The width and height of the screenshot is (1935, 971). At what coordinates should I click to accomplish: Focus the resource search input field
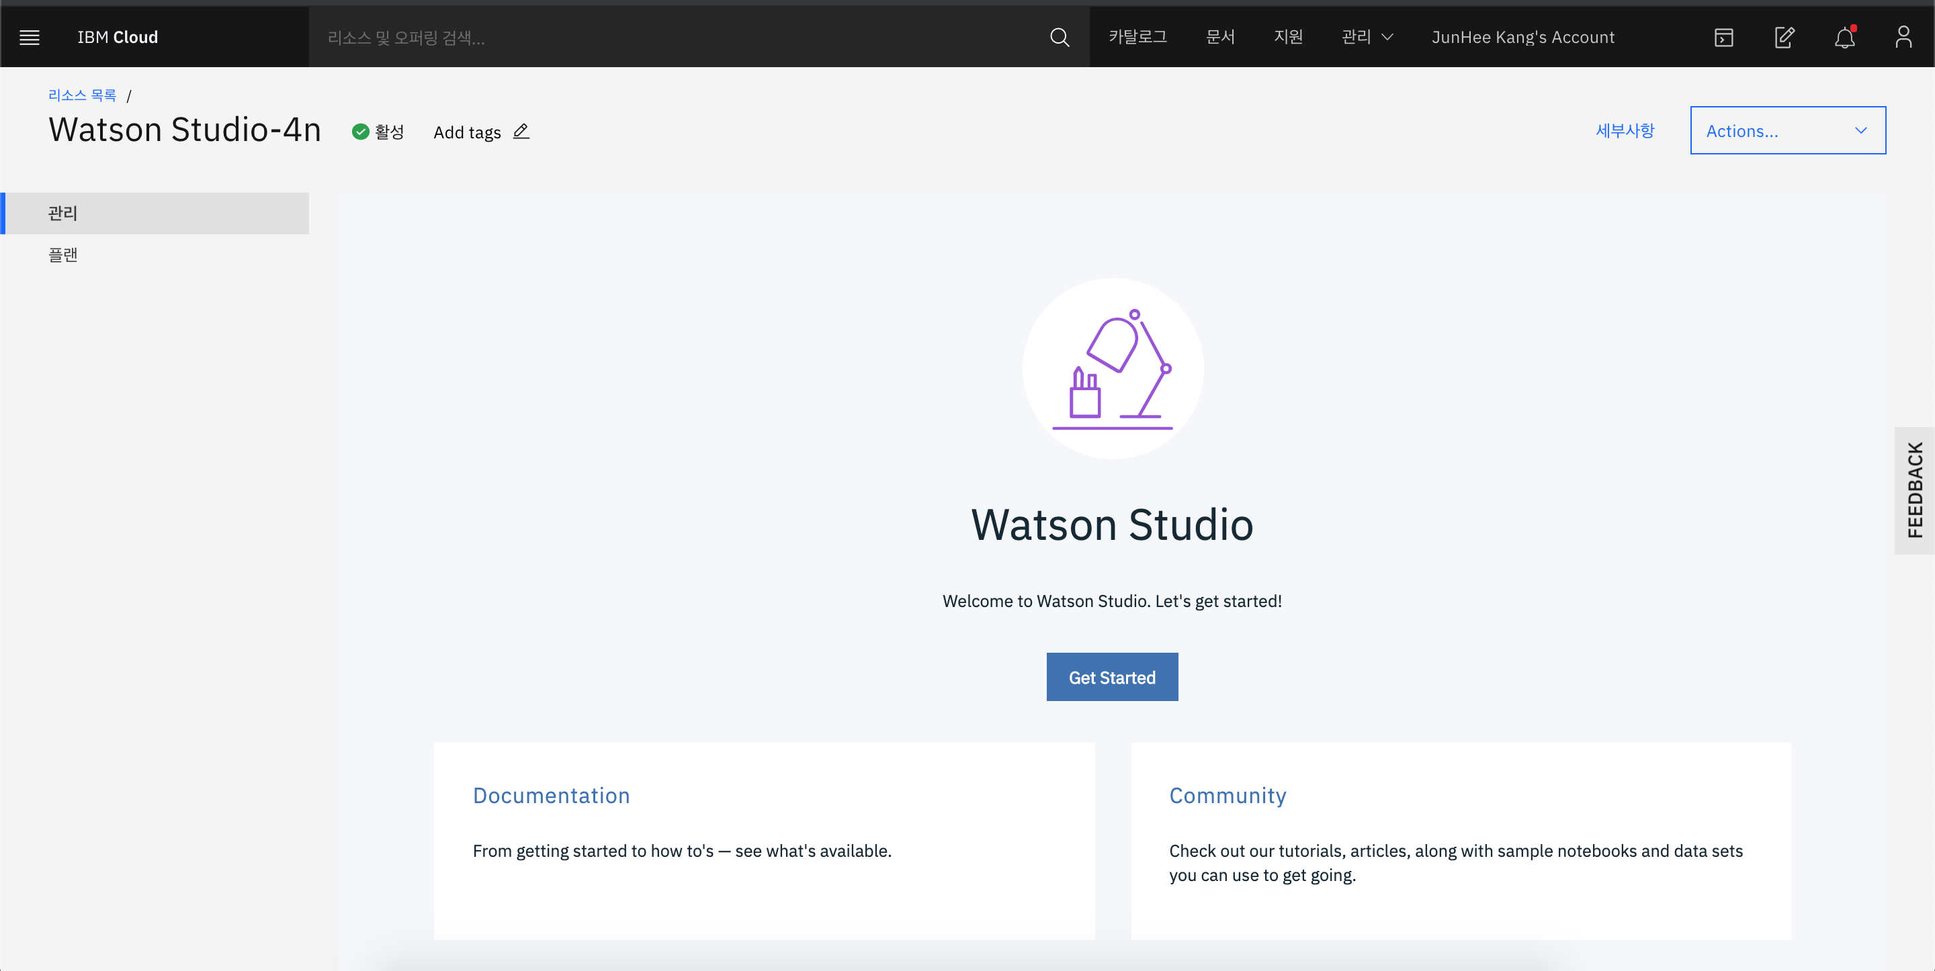click(676, 37)
